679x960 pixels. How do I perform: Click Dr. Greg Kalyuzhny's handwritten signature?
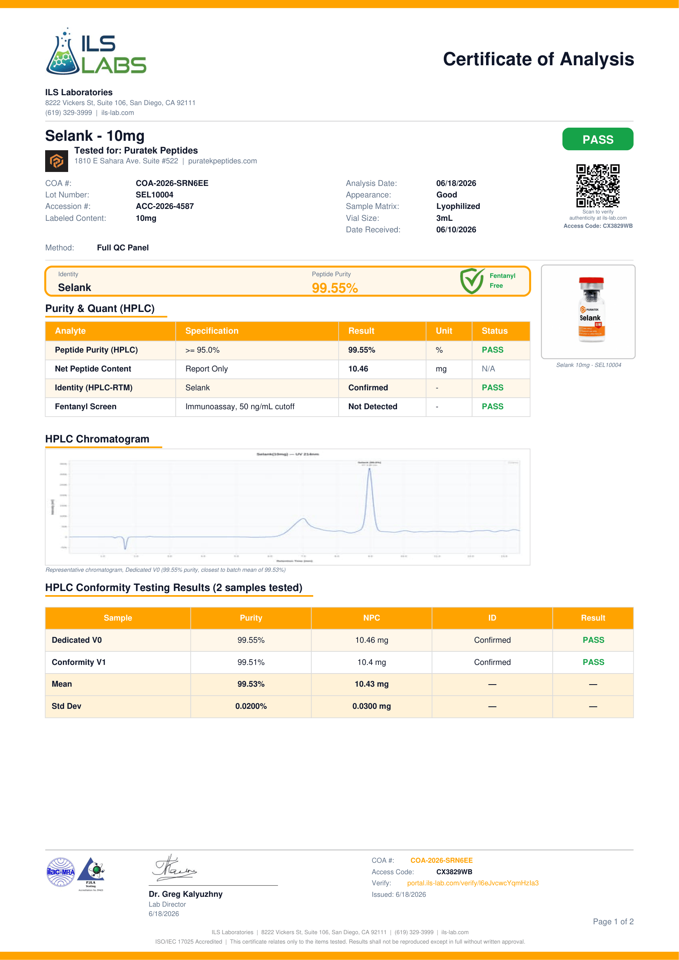(174, 868)
